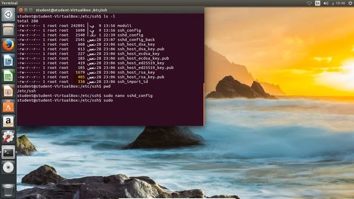Click the terminal title bar text /etc/ssh
The width and height of the screenshot is (354, 199).
click(100, 10)
